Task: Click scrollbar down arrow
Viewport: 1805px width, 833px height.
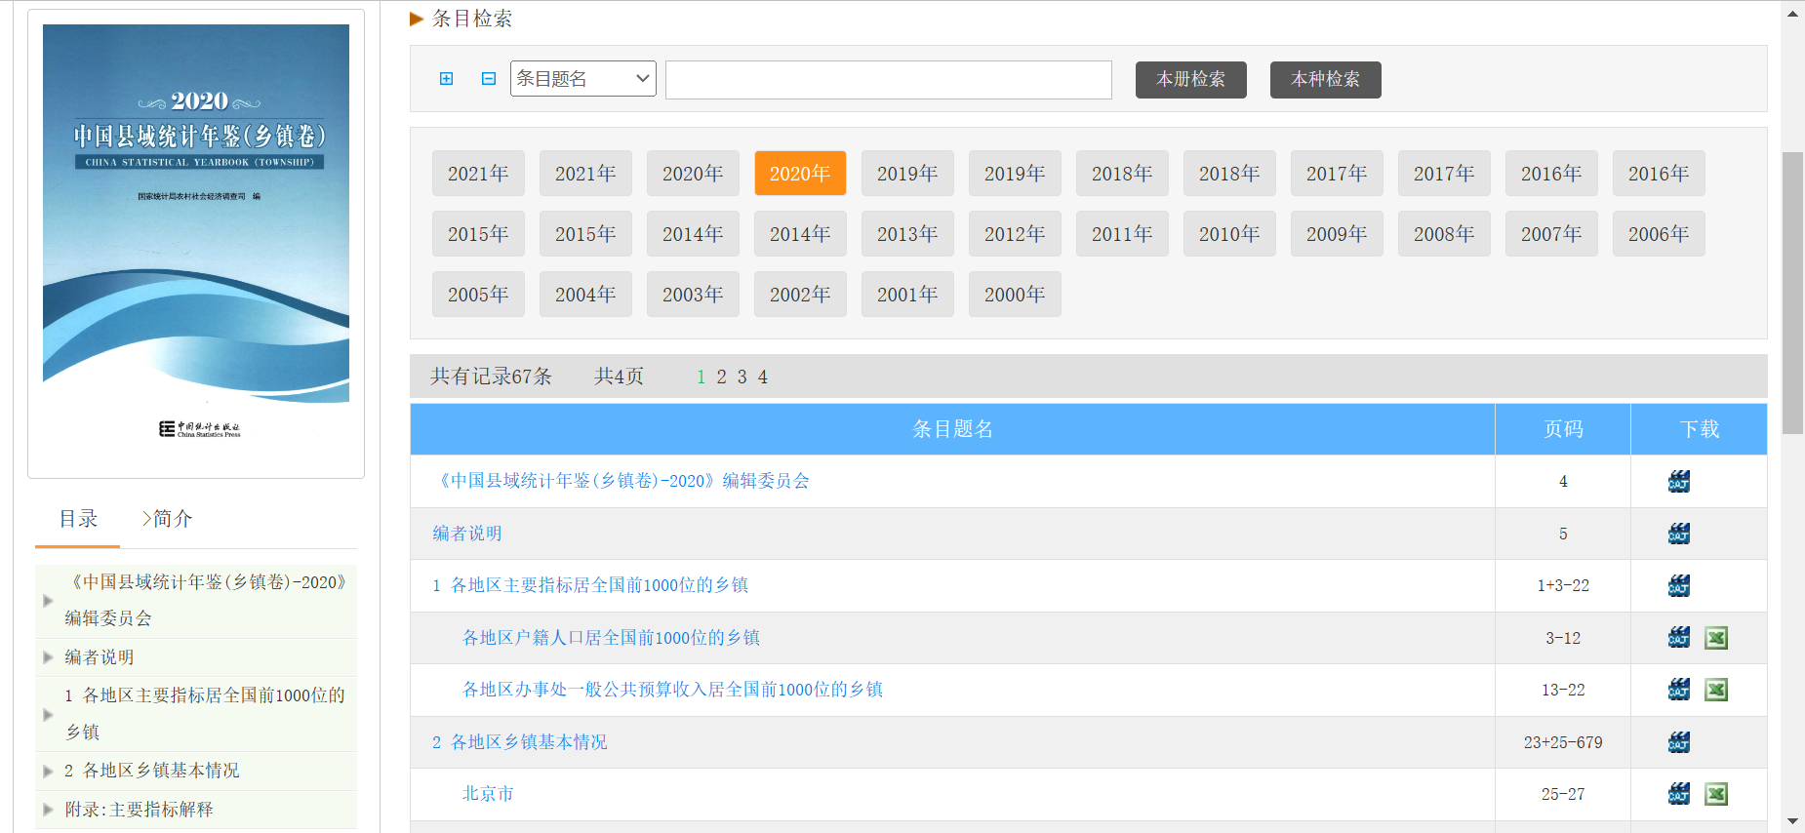Action: [1792, 821]
